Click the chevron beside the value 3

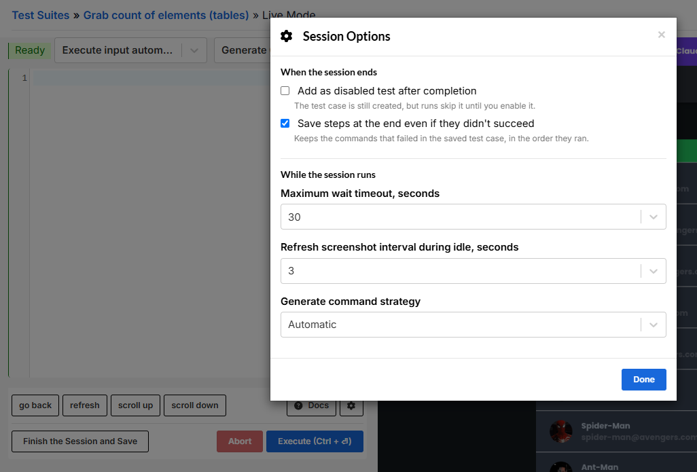[x=654, y=271]
